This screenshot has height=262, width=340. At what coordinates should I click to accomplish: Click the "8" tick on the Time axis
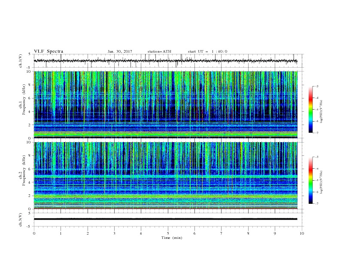pyautogui.click(x=248, y=233)
